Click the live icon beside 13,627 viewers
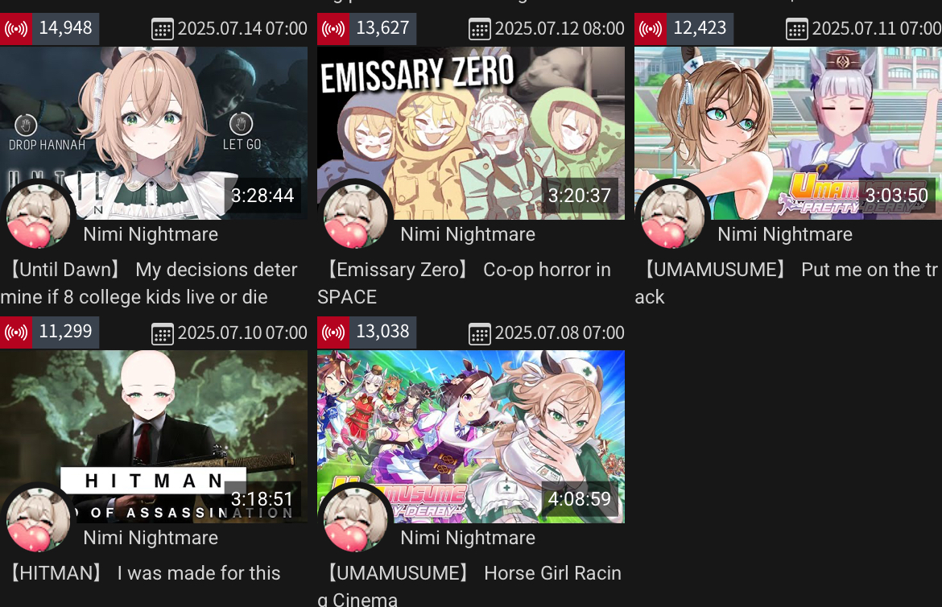Screen dimensions: 942x607 (x=333, y=29)
